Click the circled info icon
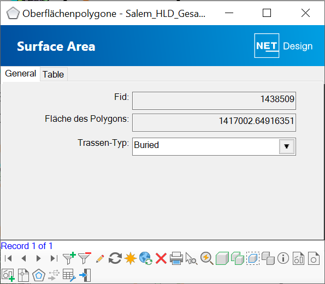 click(283, 258)
